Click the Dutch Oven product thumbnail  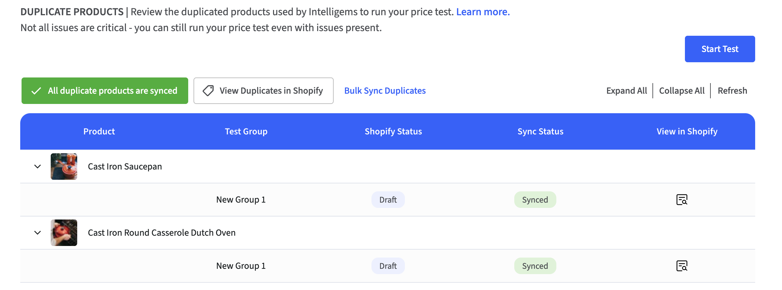64,233
